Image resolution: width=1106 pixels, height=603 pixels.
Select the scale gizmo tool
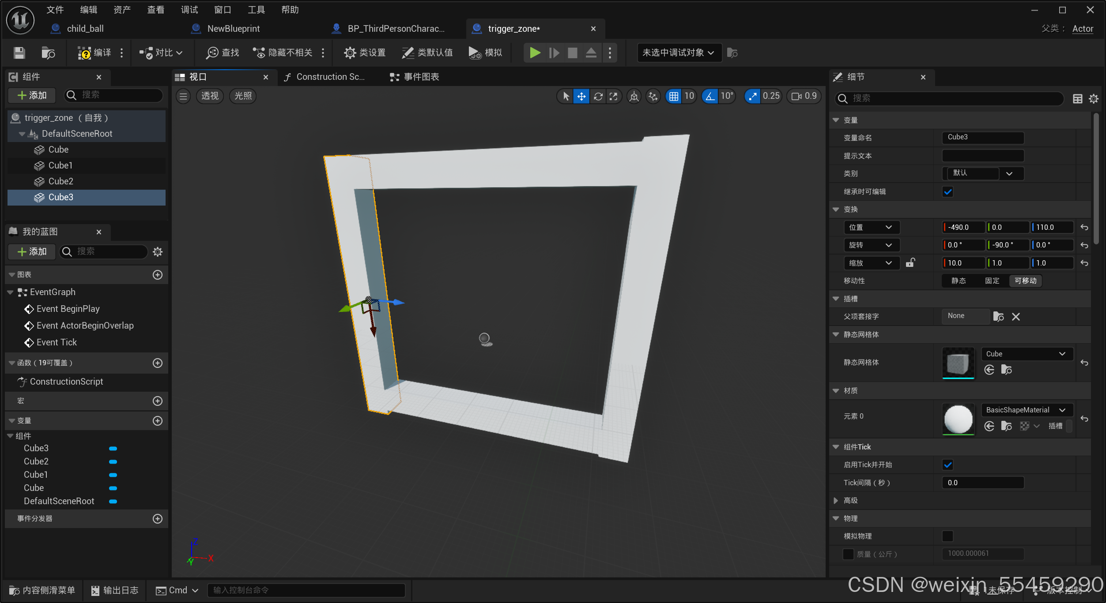point(614,96)
